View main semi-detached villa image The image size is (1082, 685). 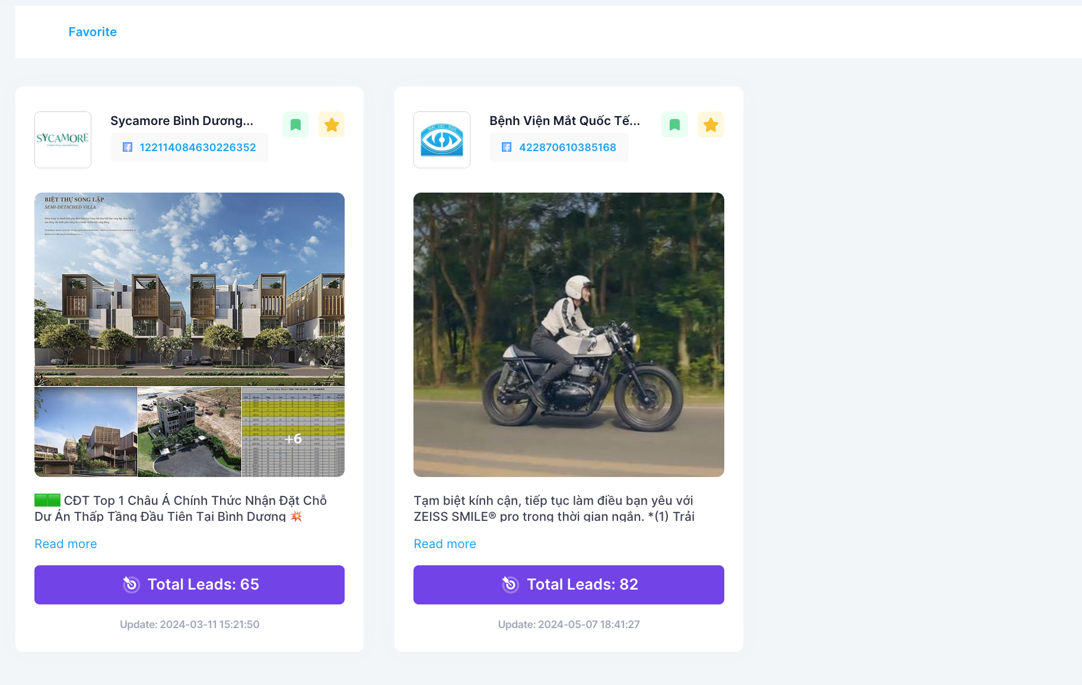[x=189, y=289]
